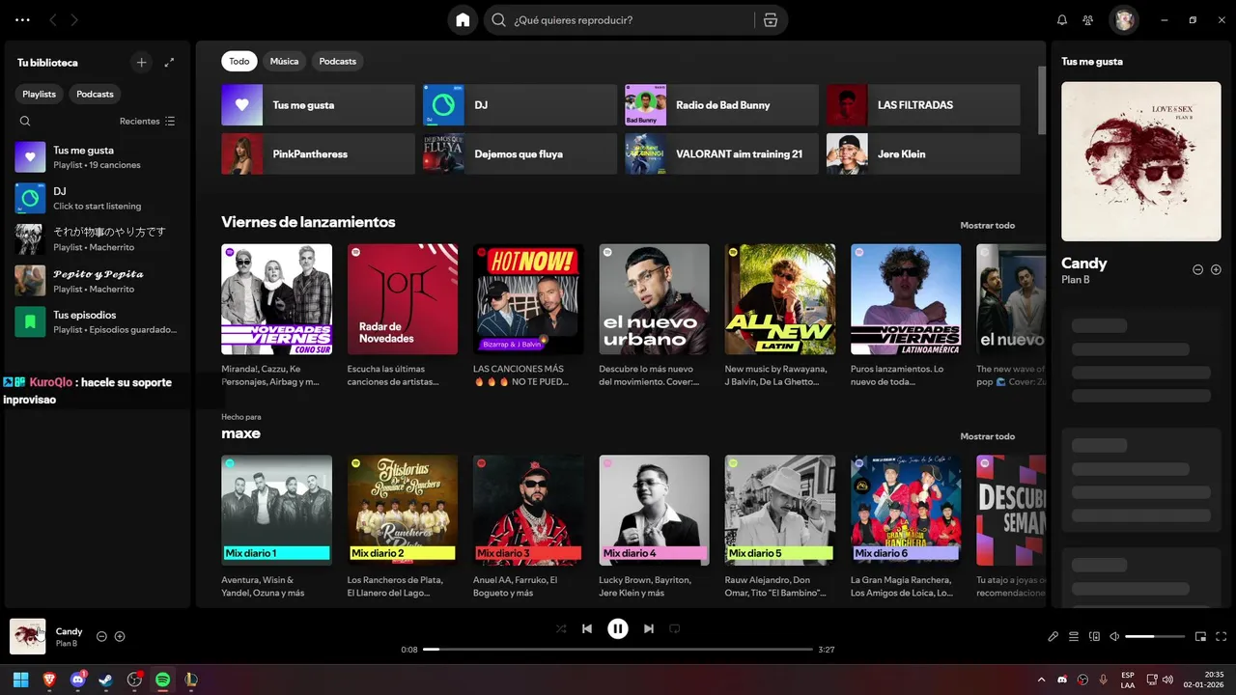
Task: Go back with the left arrow
Action: point(52,19)
